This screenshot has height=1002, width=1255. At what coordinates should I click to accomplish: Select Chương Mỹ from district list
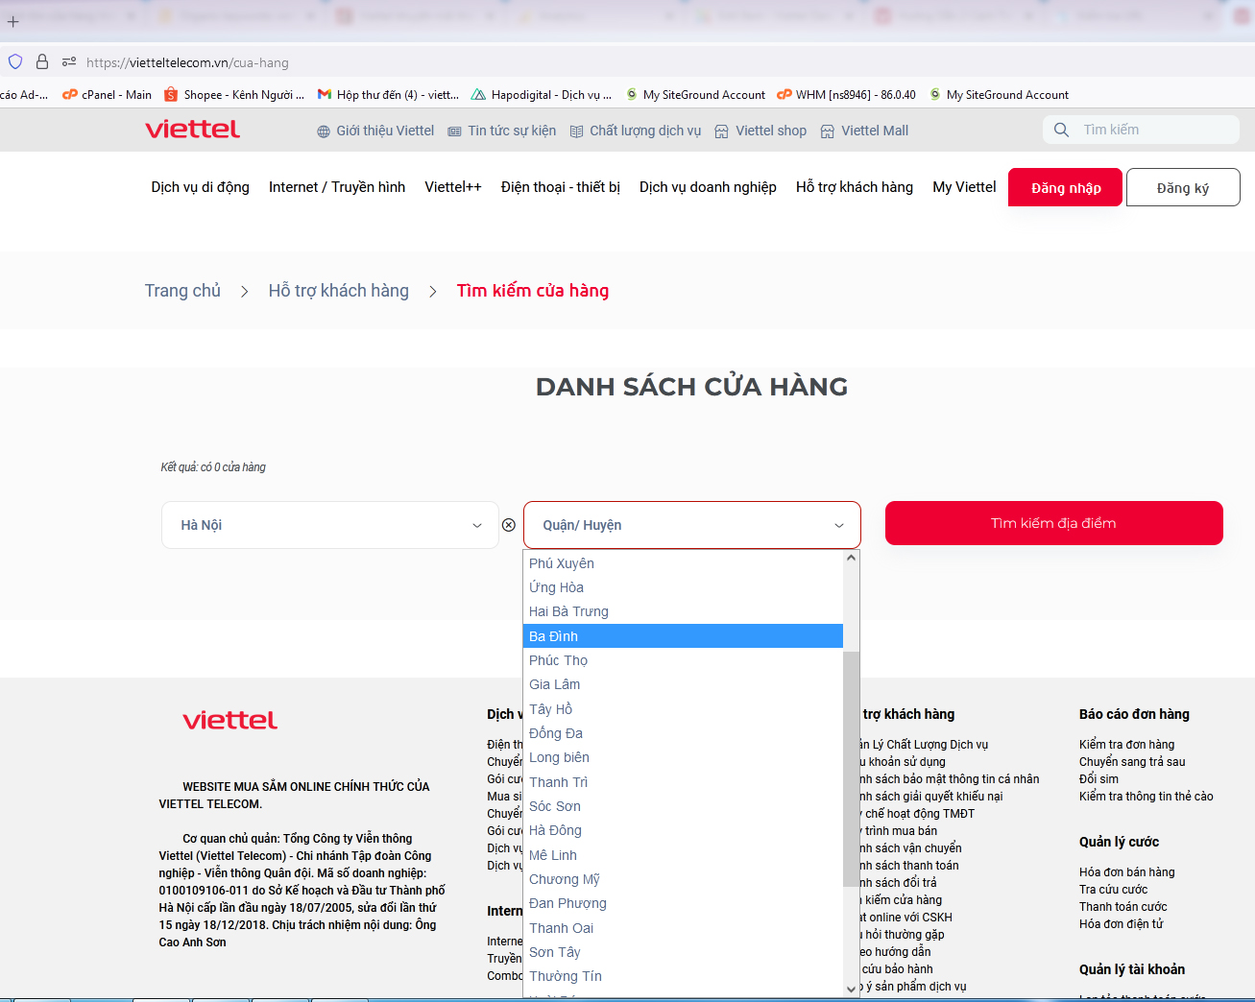pos(683,879)
